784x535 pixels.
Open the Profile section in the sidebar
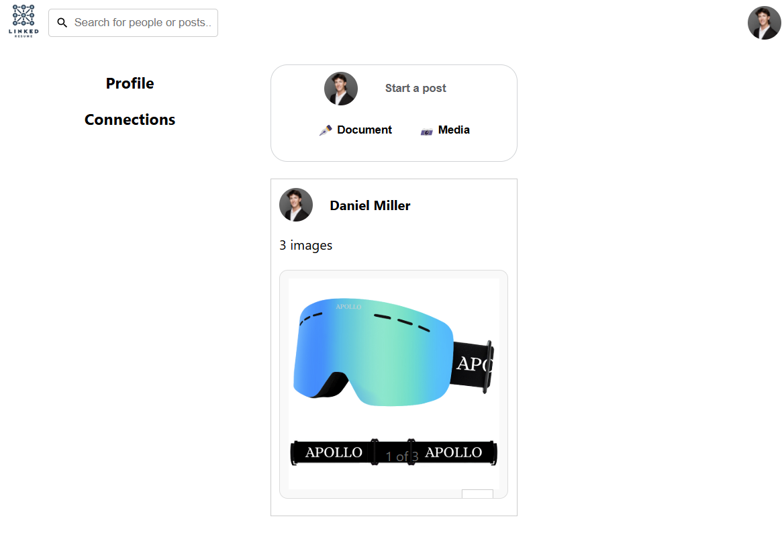tap(130, 83)
